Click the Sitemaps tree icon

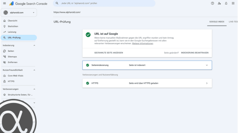pyautogui.click(x=5, y=57)
